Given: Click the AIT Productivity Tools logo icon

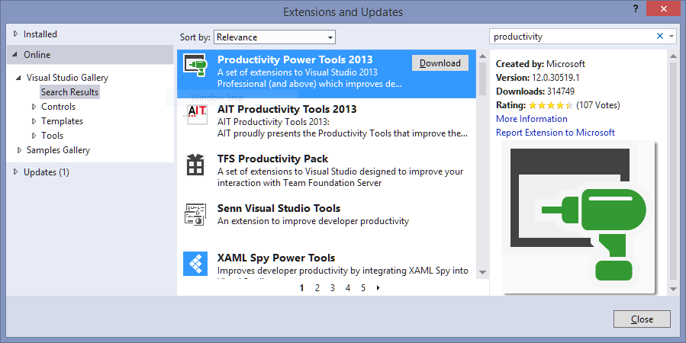Looking at the screenshot, I should click(195, 114).
